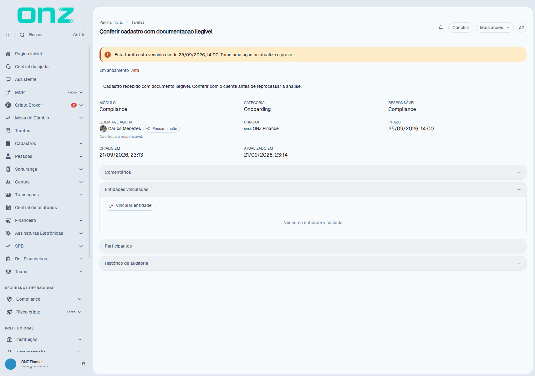Click the Central de ajuda headset icon
This screenshot has width=535, height=376.
tap(8, 67)
